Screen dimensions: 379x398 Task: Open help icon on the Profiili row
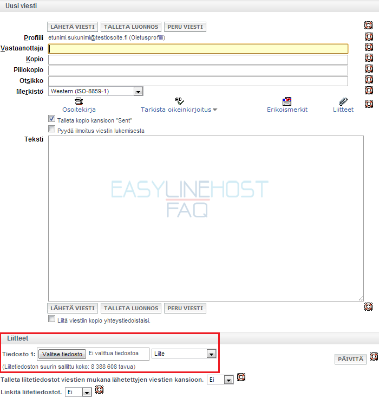click(369, 36)
